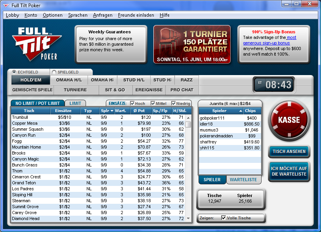
Task: Open the GEMISCHTE SPIELE tab
Action: tap(32, 90)
